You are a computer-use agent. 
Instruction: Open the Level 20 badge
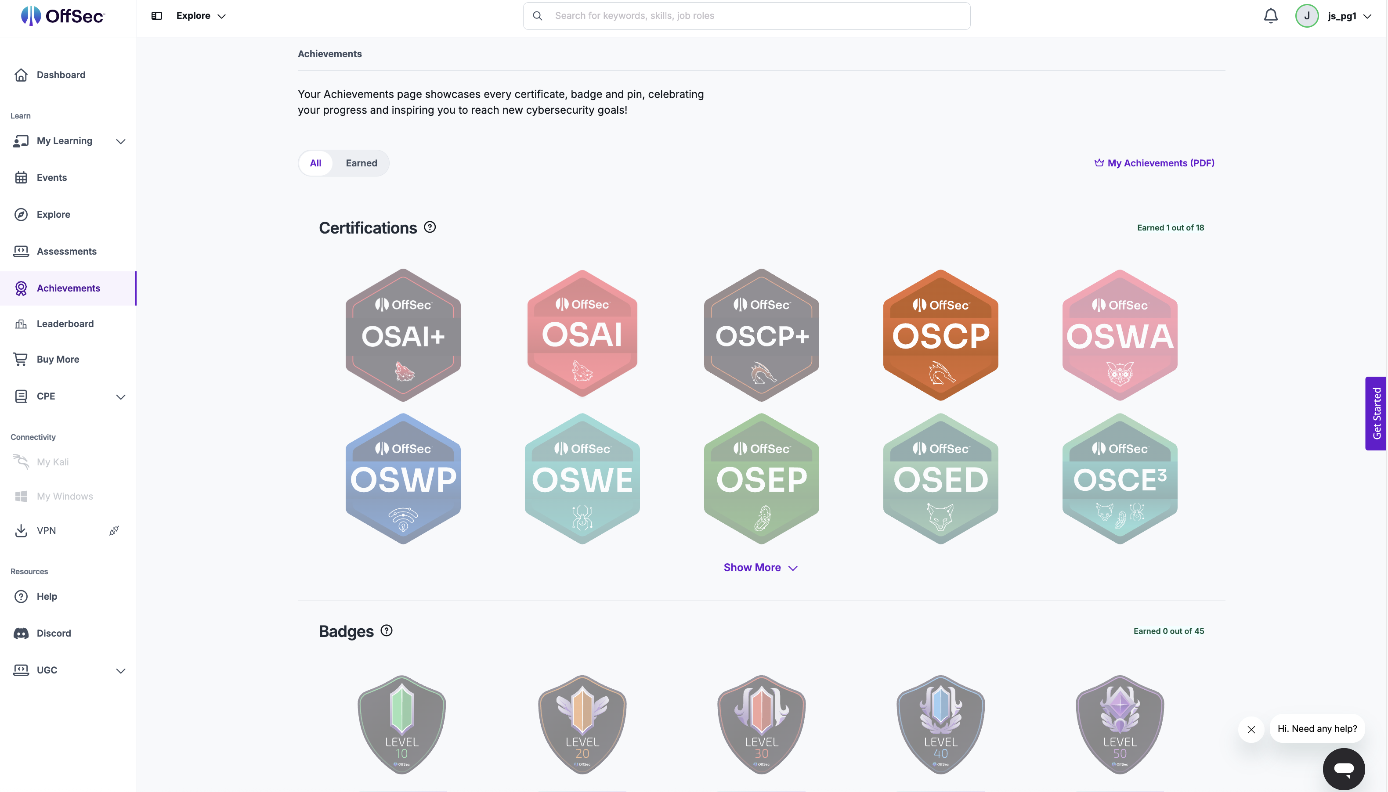point(582,724)
